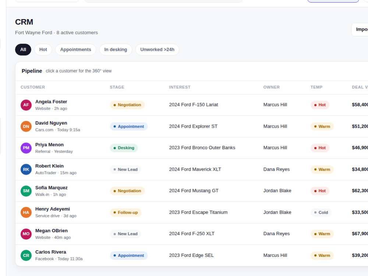
Task: Click the Import button
Action: [360, 29]
